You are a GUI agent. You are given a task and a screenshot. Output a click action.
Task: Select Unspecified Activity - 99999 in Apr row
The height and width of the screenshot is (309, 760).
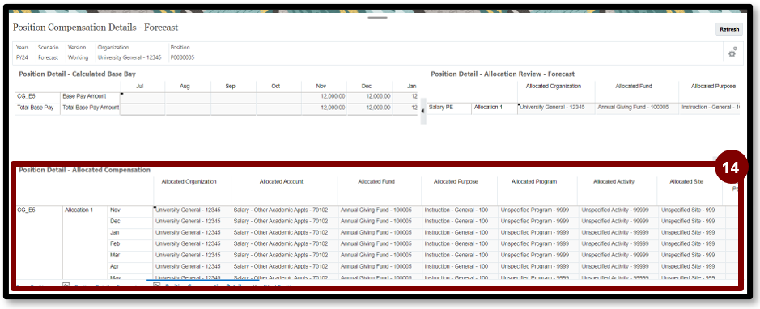[618, 266]
